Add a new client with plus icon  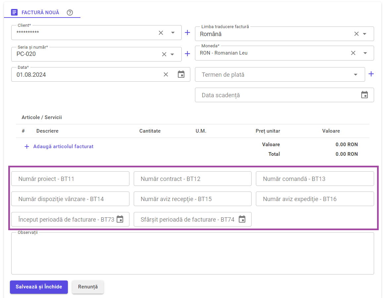coord(187,32)
